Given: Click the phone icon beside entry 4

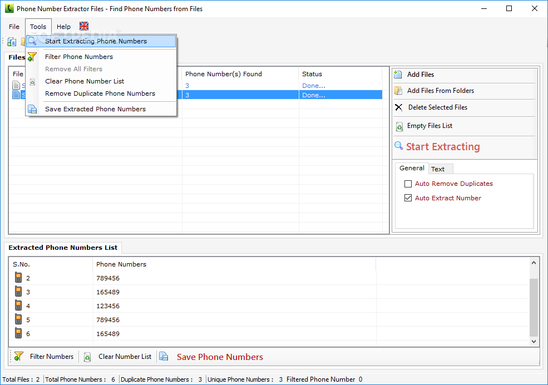Looking at the screenshot, I should (18, 305).
